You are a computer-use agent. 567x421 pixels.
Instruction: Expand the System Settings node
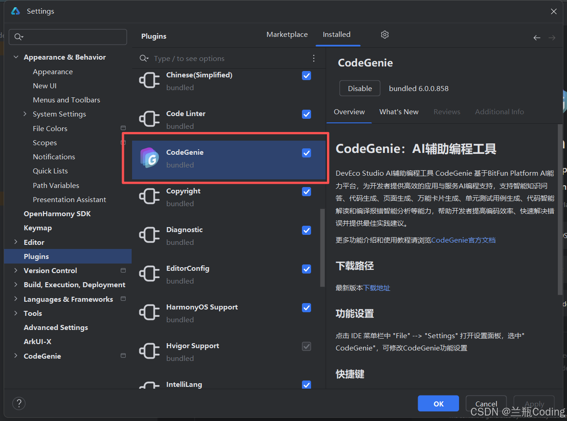(x=25, y=114)
